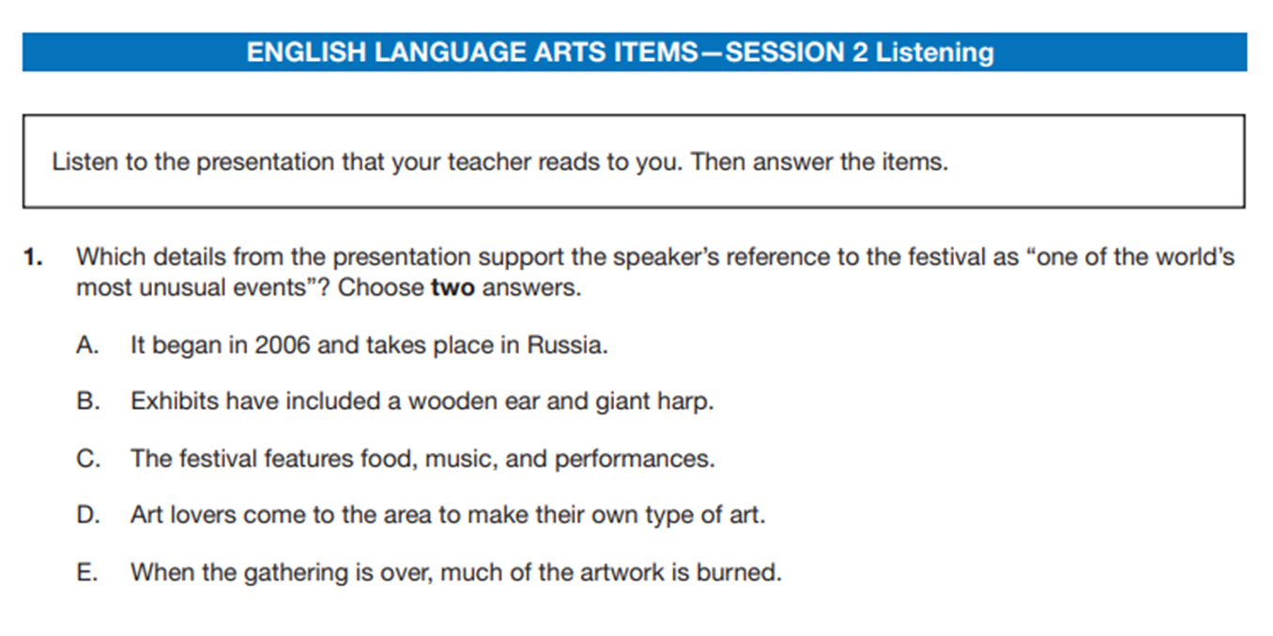Screen dimensions: 1273x636
Task: Click the letter B option label
Action: [88, 402]
